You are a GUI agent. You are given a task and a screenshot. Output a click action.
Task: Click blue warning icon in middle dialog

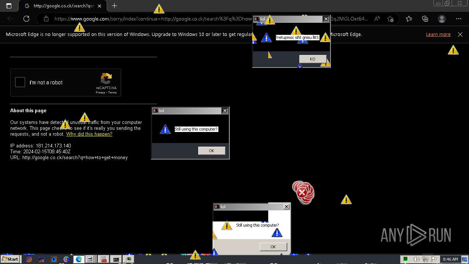(165, 129)
